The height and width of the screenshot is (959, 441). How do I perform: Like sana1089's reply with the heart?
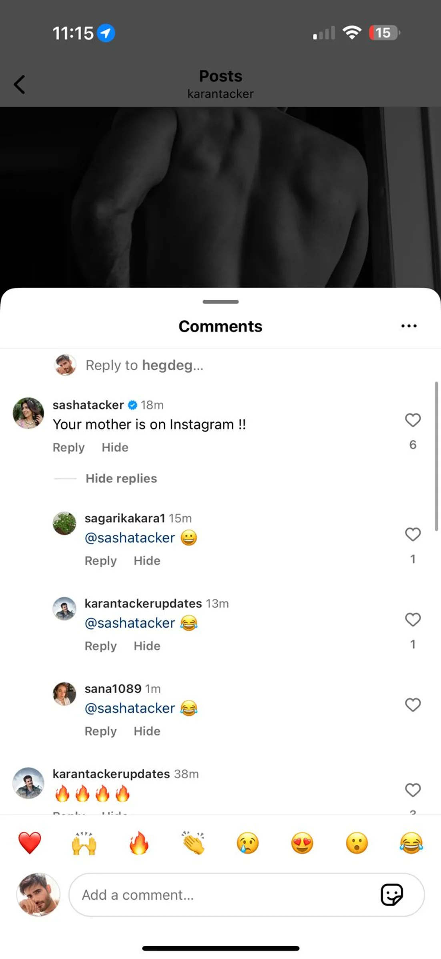(x=413, y=705)
